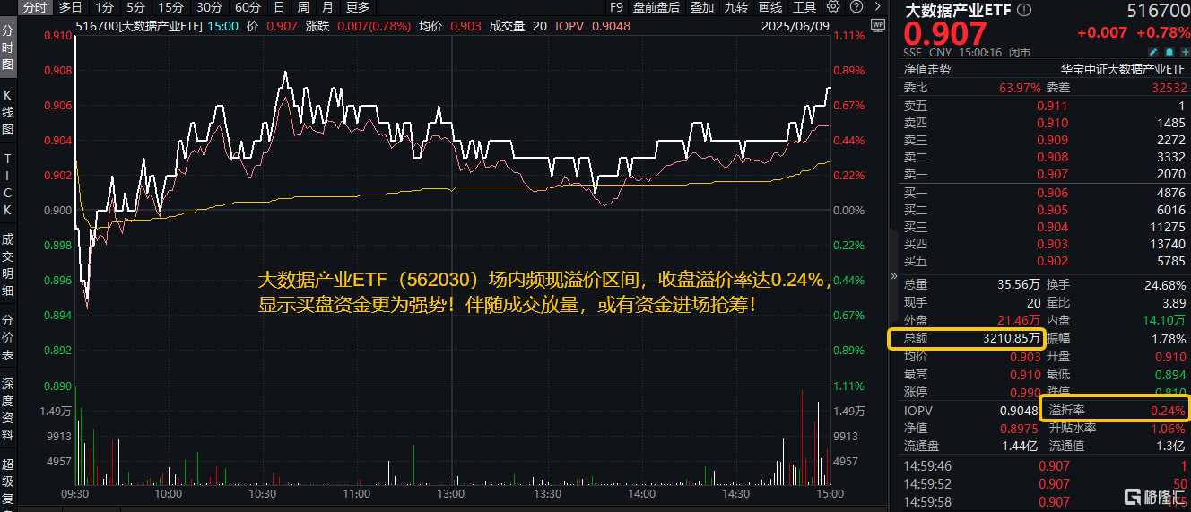This screenshot has height=512, width=1191.
Task: Switch to the 5分 chart tab
Action: [x=135, y=7]
